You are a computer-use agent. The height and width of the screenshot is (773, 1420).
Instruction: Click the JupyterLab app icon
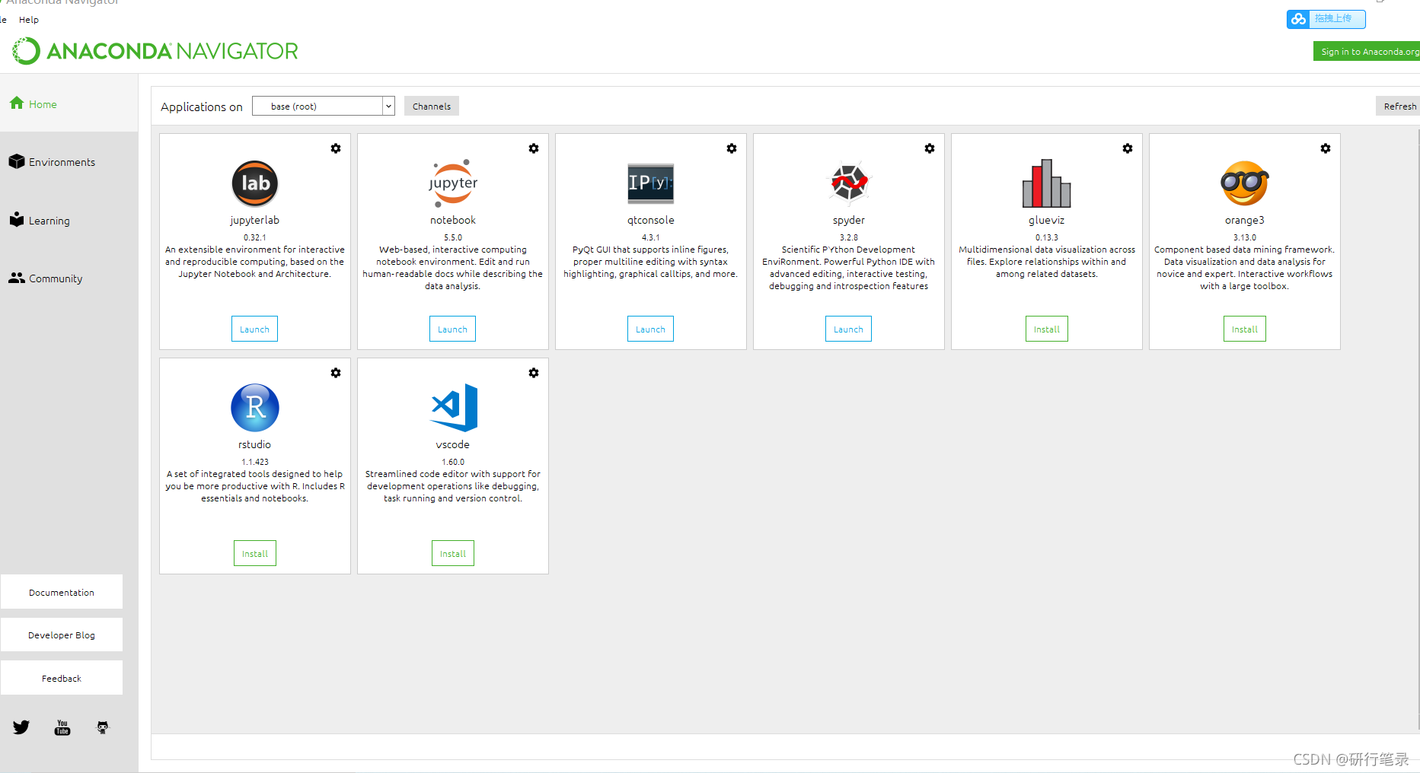[255, 183]
